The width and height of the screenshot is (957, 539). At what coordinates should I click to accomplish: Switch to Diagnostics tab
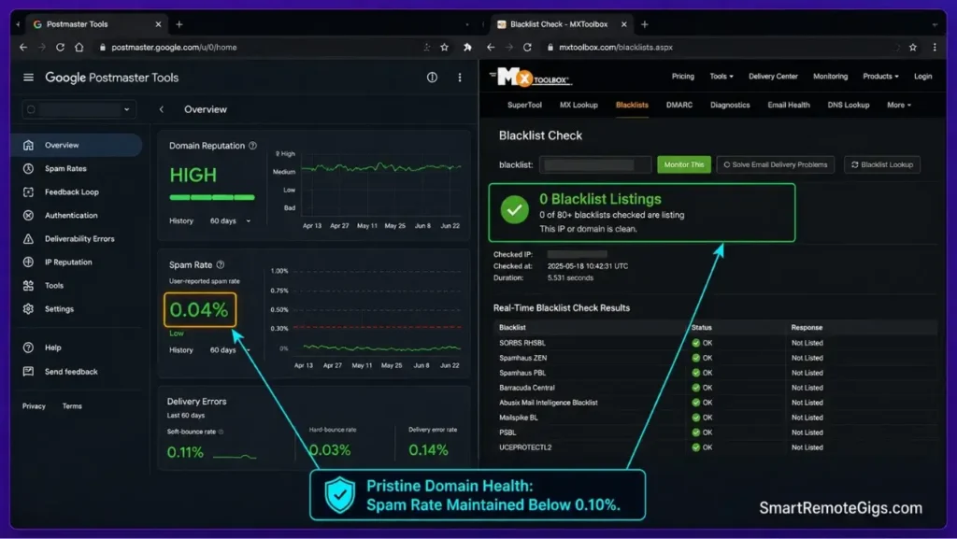coord(730,105)
